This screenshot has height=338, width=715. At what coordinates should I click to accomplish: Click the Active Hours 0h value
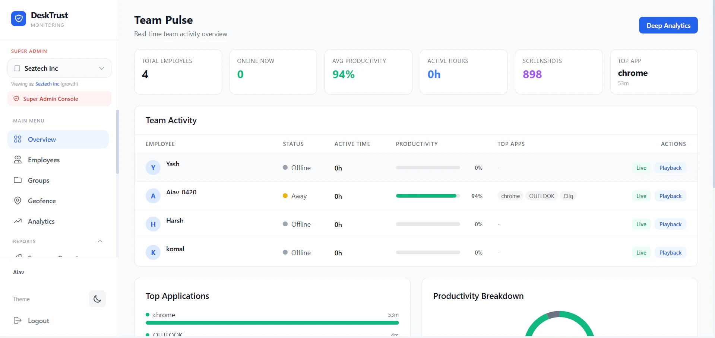pyautogui.click(x=434, y=74)
